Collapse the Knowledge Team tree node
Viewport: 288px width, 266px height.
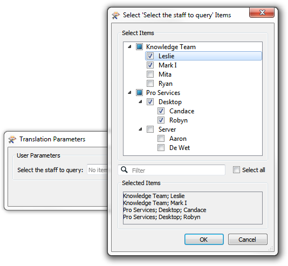[129, 46]
